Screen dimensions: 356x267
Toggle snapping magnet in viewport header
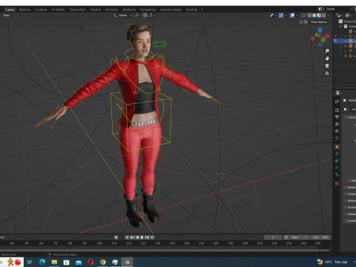pyautogui.click(x=145, y=16)
